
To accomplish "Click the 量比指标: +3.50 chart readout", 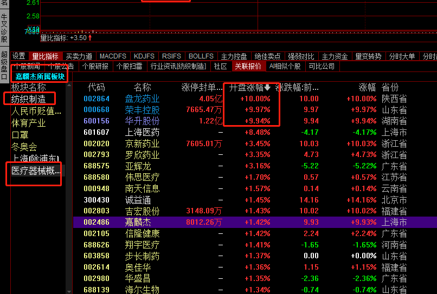I will 66,38.
